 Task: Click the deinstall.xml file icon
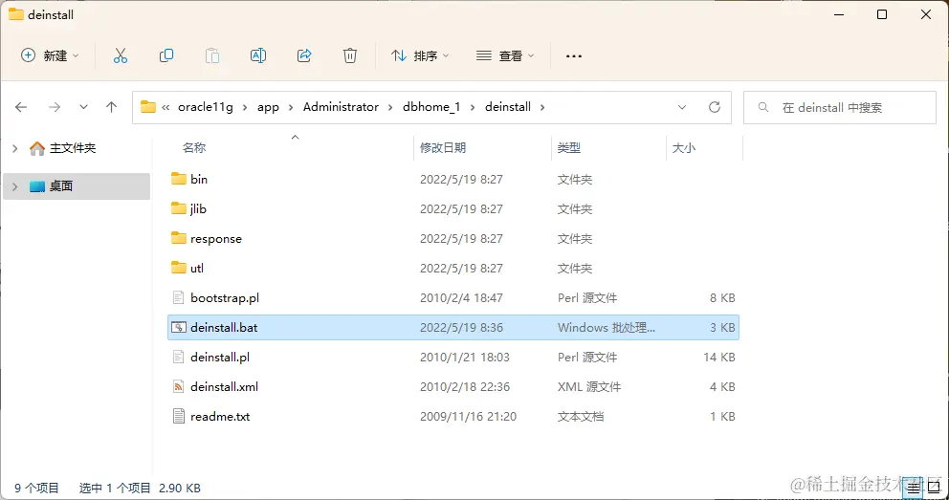178,386
